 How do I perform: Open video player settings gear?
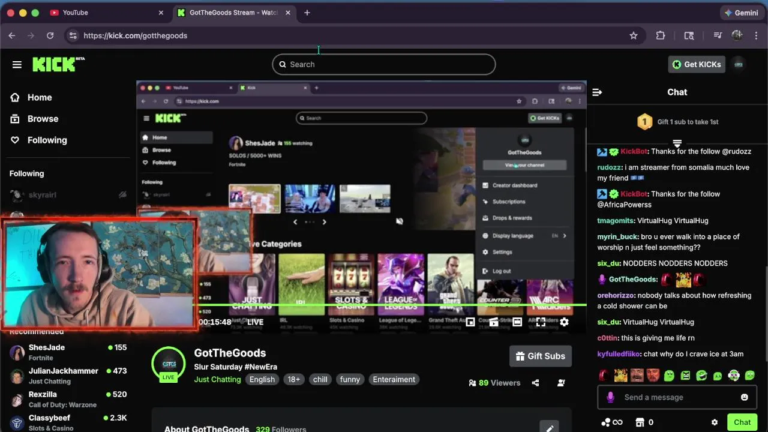click(564, 322)
